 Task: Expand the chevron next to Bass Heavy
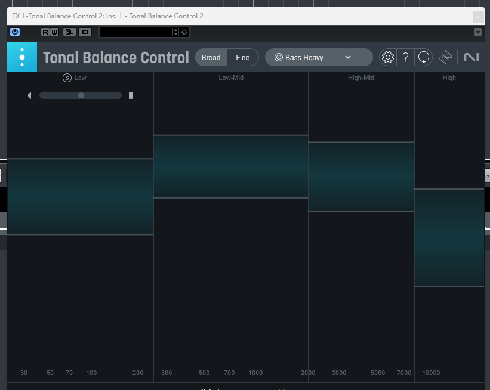(347, 57)
